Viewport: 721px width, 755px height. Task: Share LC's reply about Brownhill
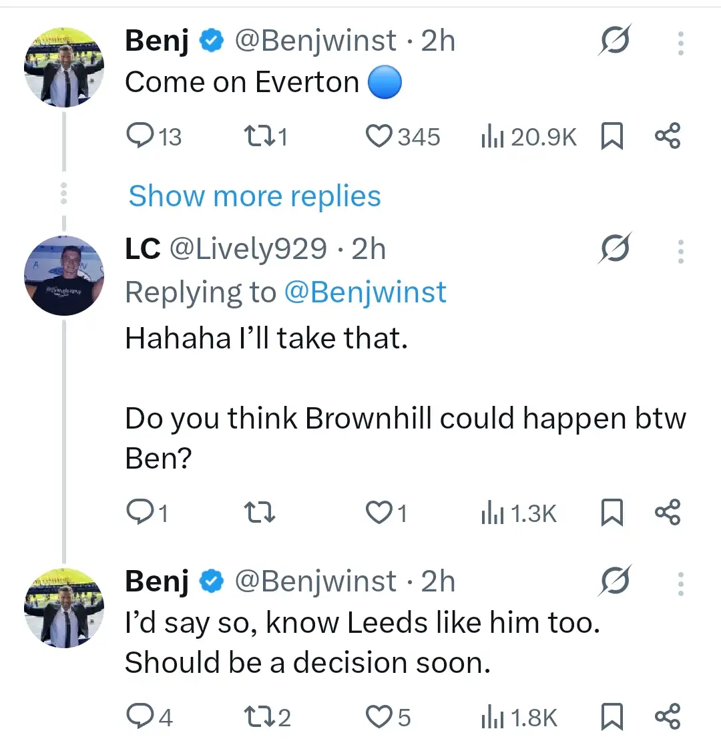point(668,513)
